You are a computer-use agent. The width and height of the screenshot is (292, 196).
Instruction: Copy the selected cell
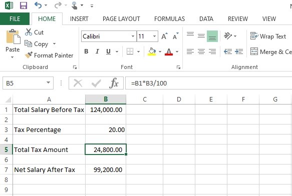click(x=37, y=44)
